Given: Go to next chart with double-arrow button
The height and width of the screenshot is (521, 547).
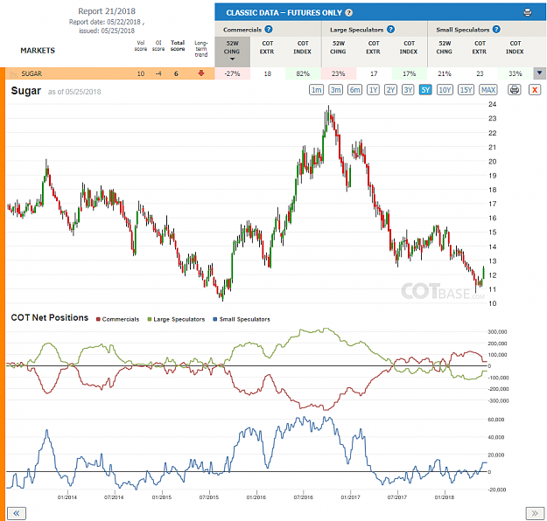Looking at the screenshot, I should click(x=535, y=513).
